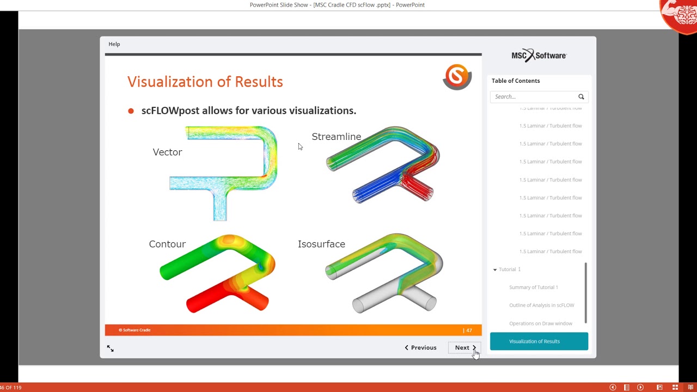Click the 'OF 119' slide counter in status bar
Viewport: 697px width, 392px height.
(11, 388)
